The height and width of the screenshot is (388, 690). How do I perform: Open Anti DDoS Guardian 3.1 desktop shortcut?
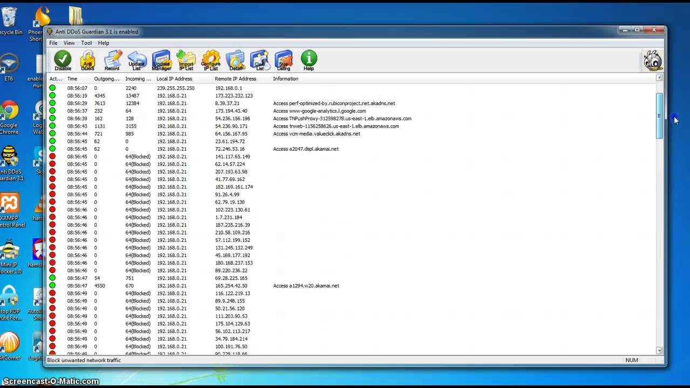(10, 163)
